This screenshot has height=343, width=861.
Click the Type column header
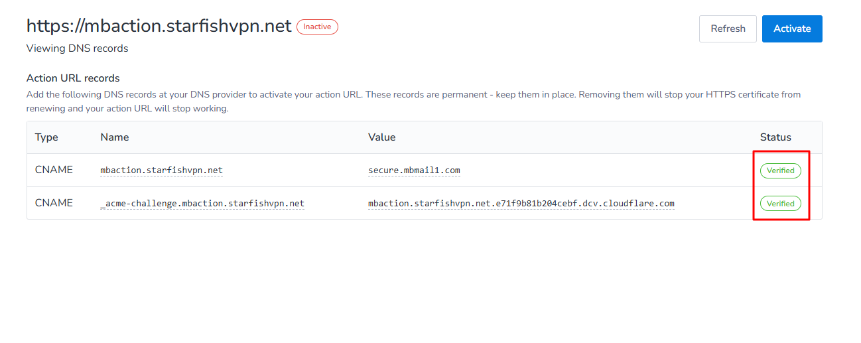46,137
